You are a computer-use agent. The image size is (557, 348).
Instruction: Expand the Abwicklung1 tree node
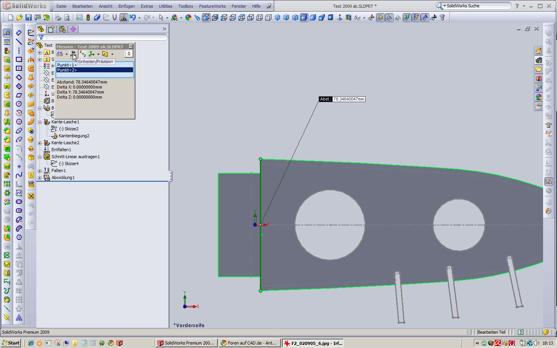(x=40, y=177)
